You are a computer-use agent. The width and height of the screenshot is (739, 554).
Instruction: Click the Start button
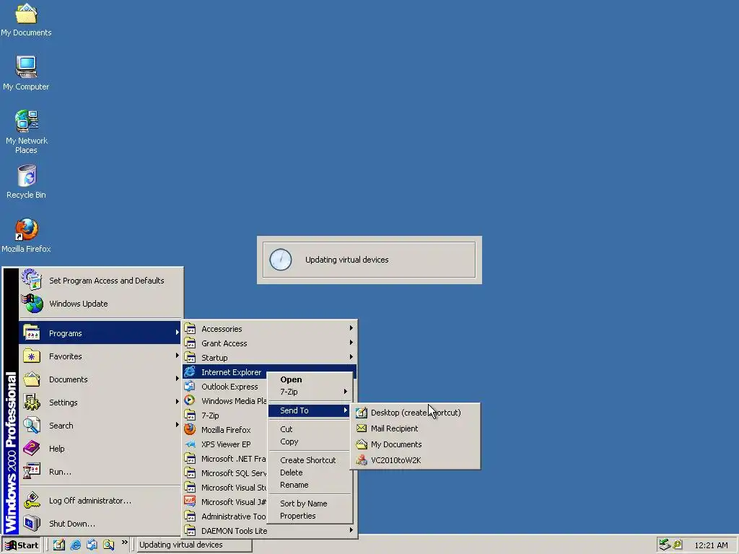coord(22,545)
